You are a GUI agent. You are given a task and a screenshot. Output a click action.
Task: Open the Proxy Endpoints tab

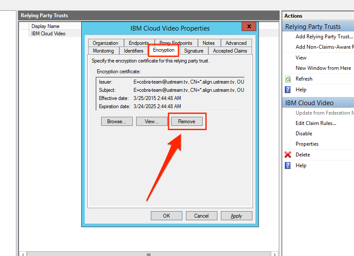coord(176,43)
